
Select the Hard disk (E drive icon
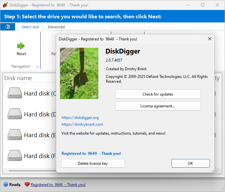[x=15, y=135]
